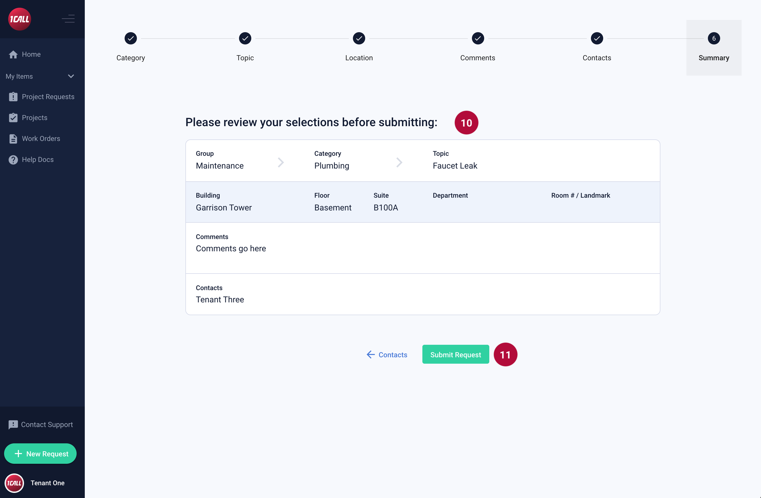
Task: Start a New Request from sidebar
Action: click(40, 454)
